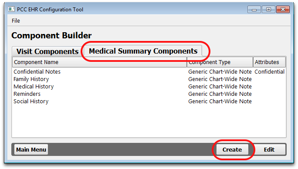This screenshot has height=169, width=298.
Task: Sort by the Component Name column header
Action: 100,62
